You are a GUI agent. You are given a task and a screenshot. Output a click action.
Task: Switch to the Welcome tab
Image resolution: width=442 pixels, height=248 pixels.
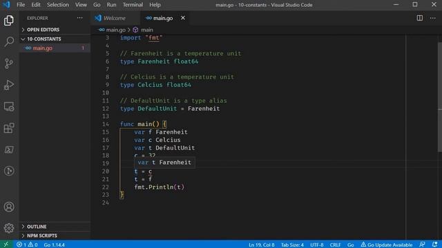115,18
